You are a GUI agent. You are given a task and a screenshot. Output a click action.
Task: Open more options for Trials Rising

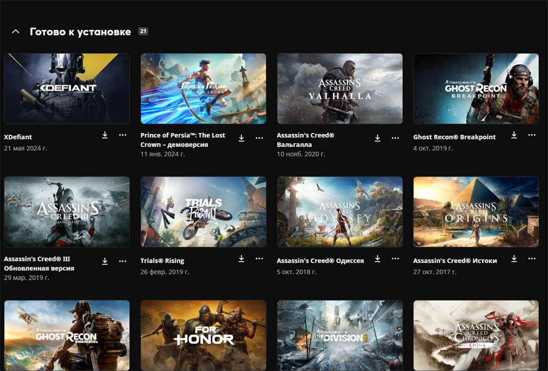(x=259, y=259)
